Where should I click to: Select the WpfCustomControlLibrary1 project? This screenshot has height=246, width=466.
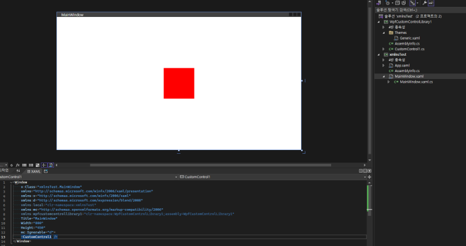pos(410,22)
